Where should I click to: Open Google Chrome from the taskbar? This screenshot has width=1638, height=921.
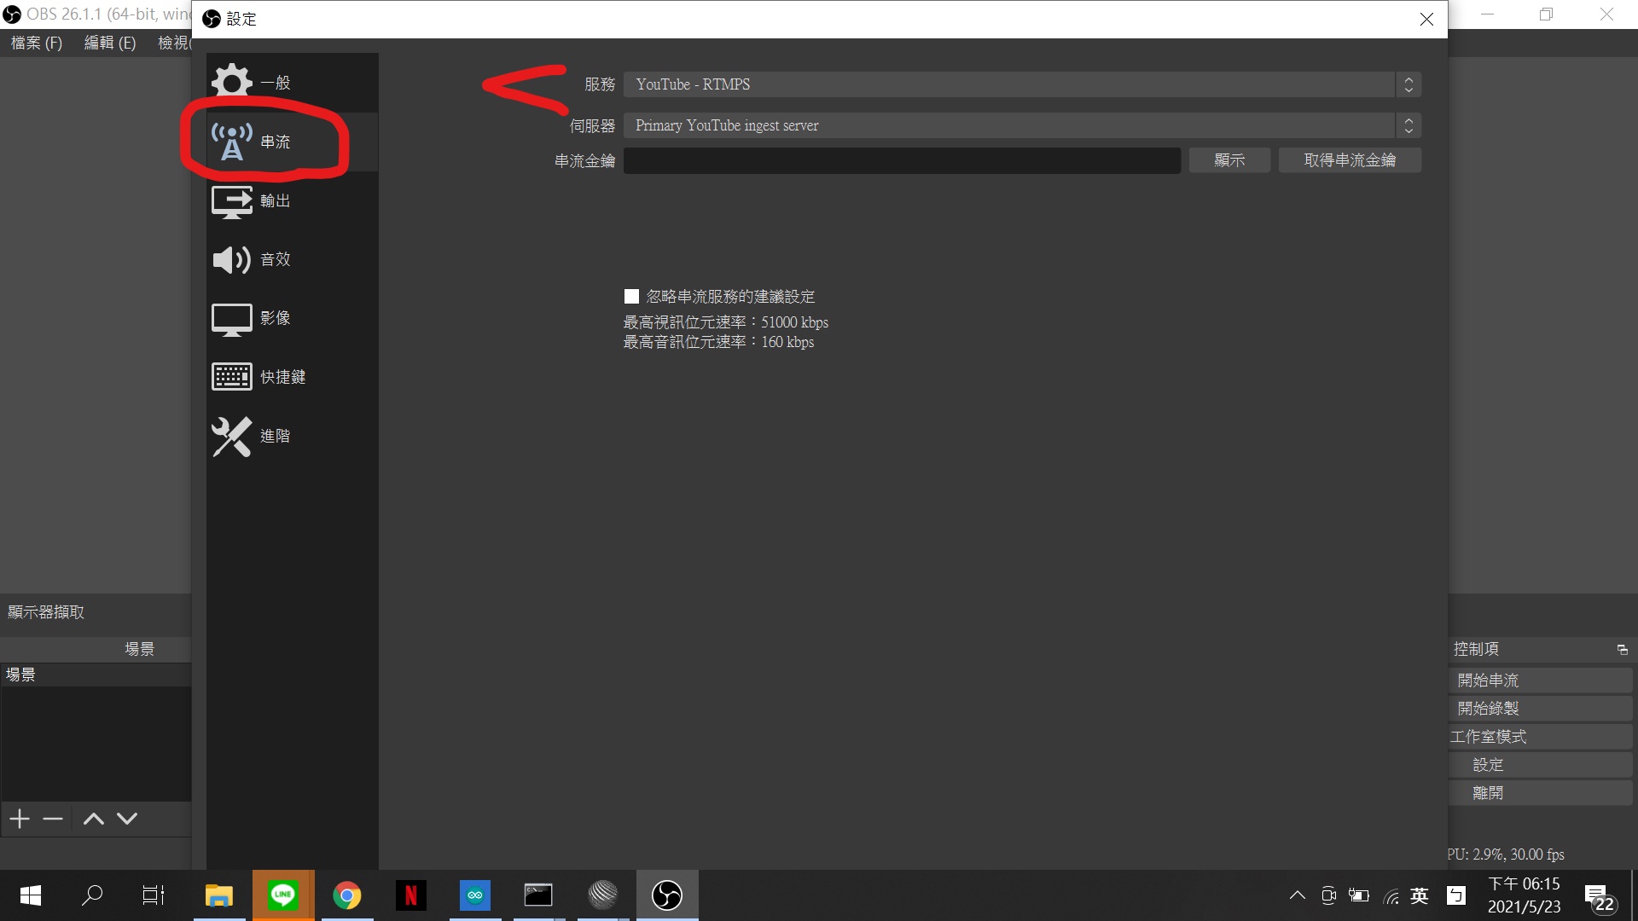(x=347, y=895)
